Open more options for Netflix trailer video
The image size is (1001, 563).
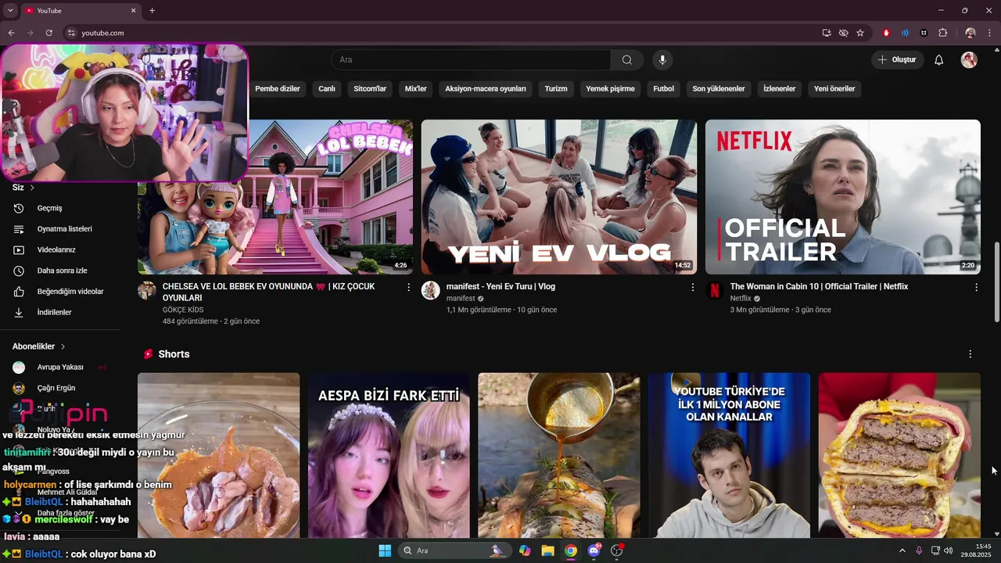pyautogui.click(x=976, y=288)
